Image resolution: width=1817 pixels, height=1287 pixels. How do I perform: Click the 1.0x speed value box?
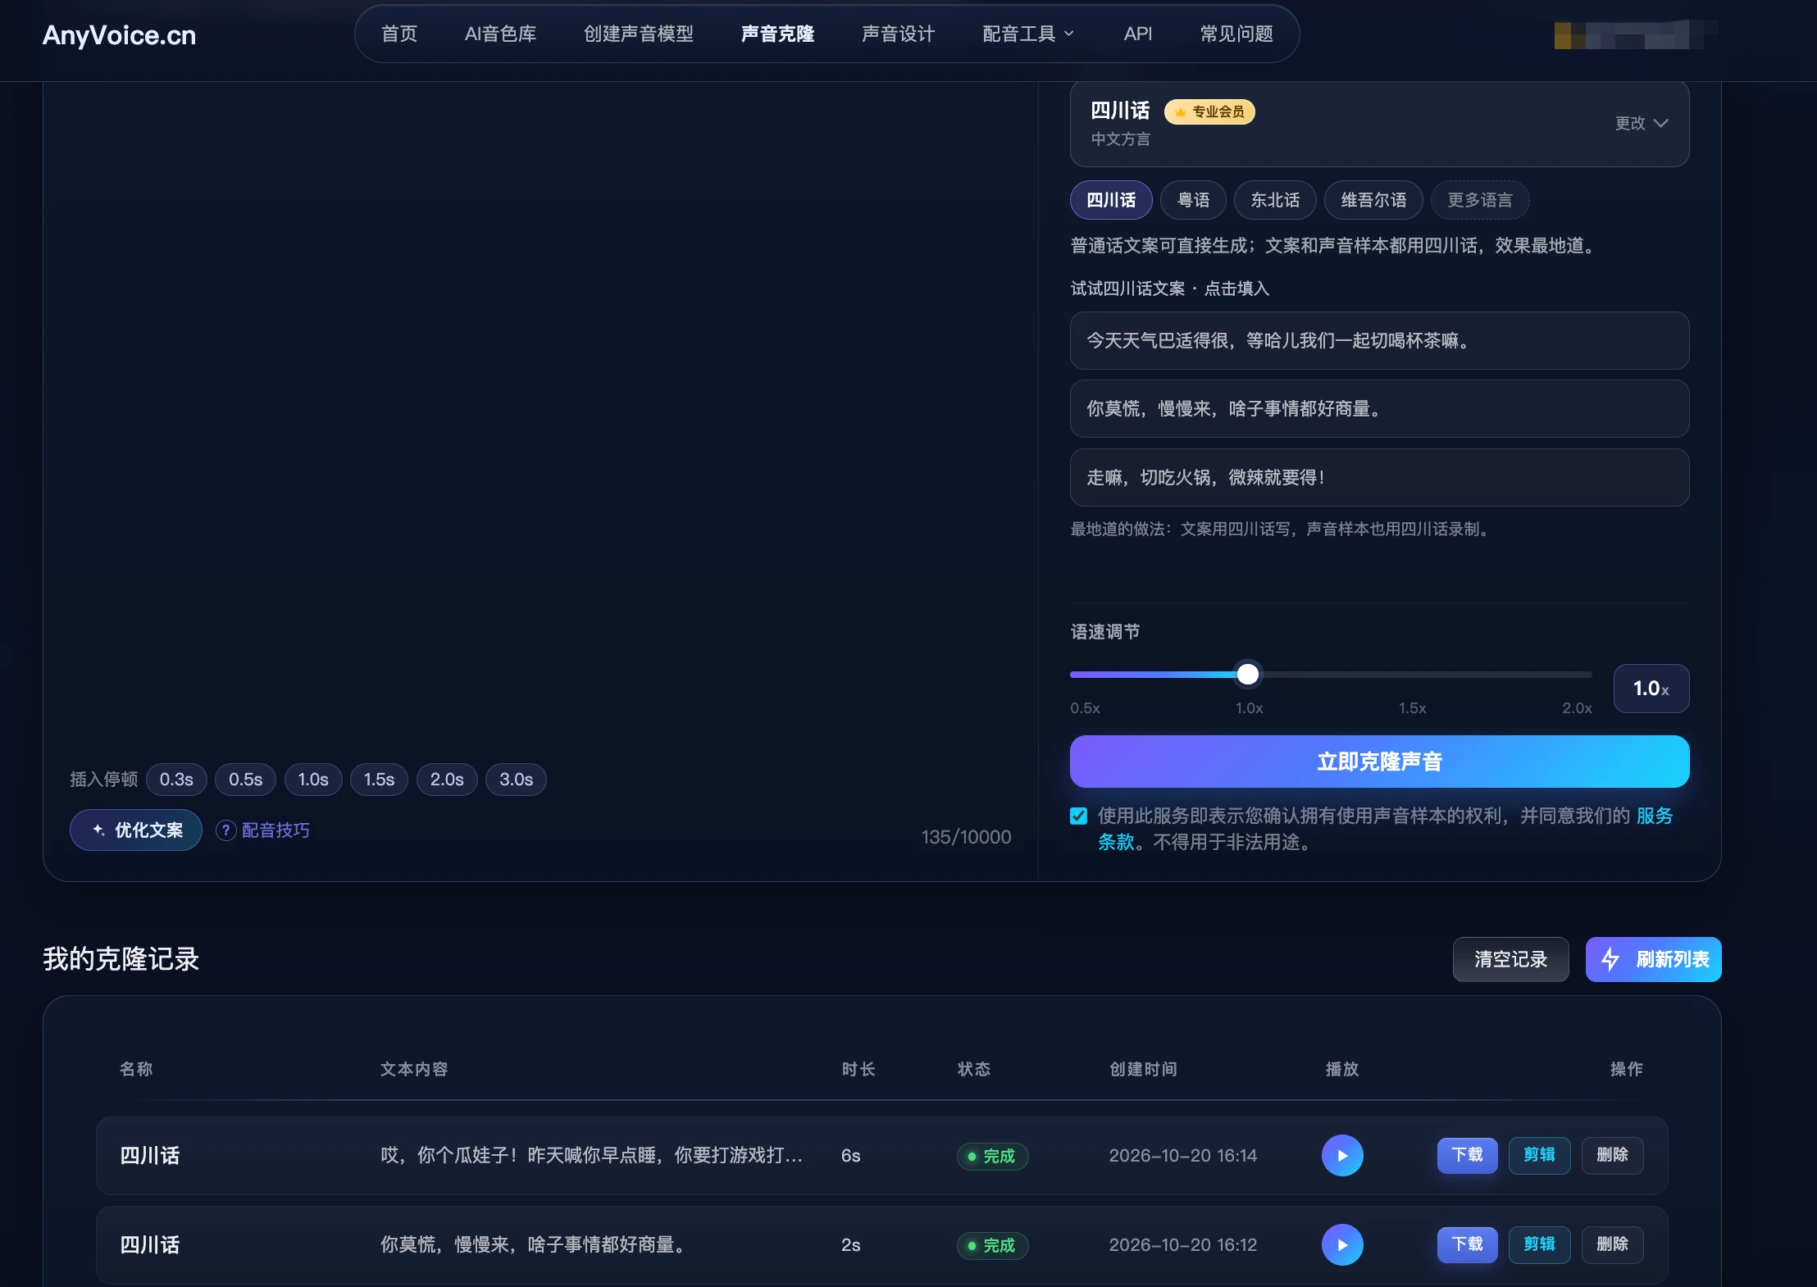click(x=1651, y=689)
